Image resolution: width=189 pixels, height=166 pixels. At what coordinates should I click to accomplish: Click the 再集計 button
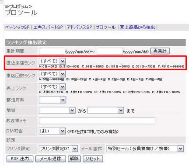click(160, 51)
